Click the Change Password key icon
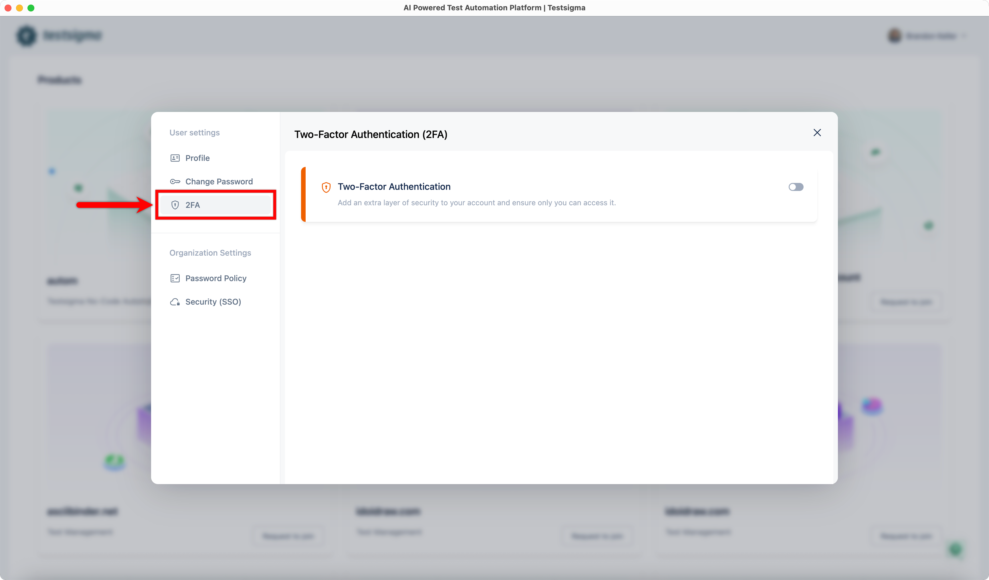This screenshot has height=580, width=989. pos(175,182)
